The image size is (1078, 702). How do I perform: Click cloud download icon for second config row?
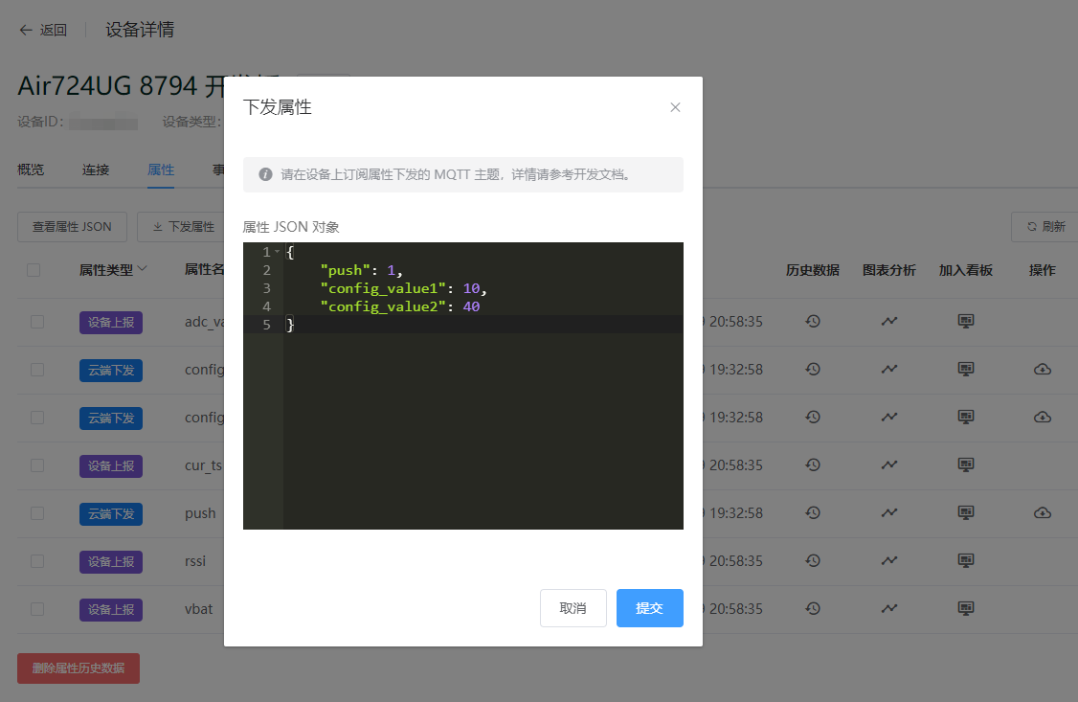coord(1043,417)
